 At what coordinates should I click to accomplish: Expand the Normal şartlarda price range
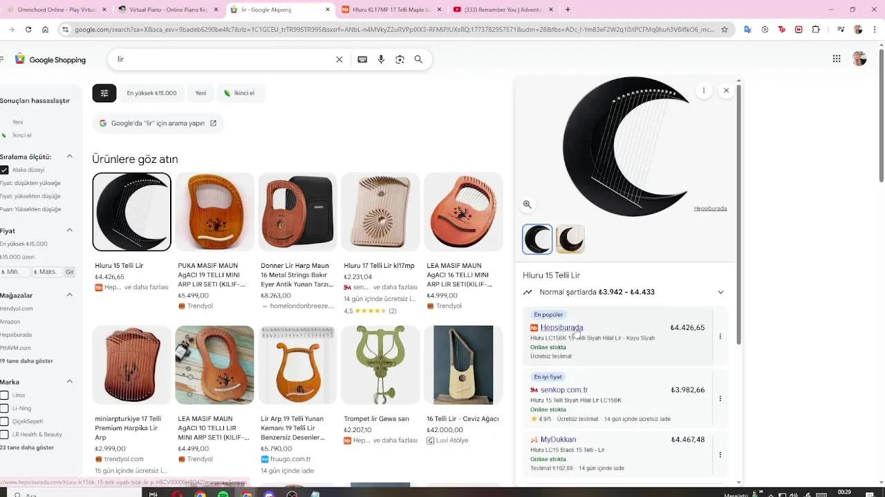[x=720, y=292]
